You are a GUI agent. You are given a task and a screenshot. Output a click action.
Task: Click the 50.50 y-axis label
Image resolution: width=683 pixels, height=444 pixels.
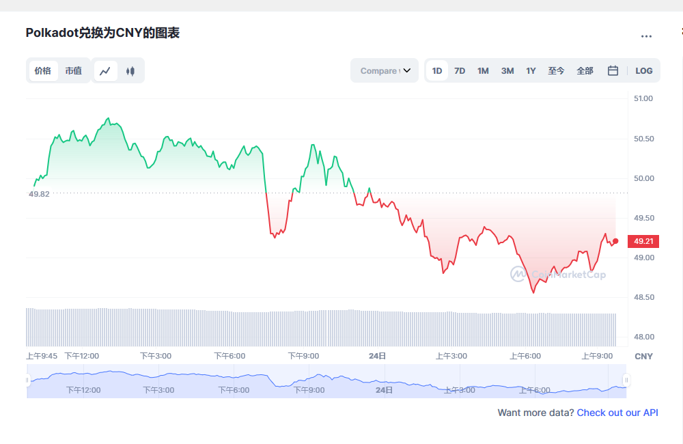click(x=644, y=139)
